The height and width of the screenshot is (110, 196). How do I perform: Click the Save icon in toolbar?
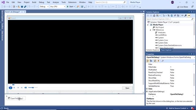coord(22,7)
